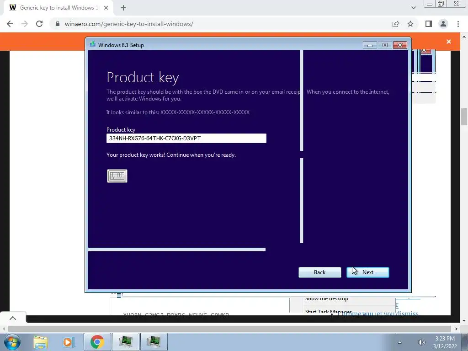Dismiss the orange banner with X
This screenshot has height=351, width=468.
(x=449, y=42)
